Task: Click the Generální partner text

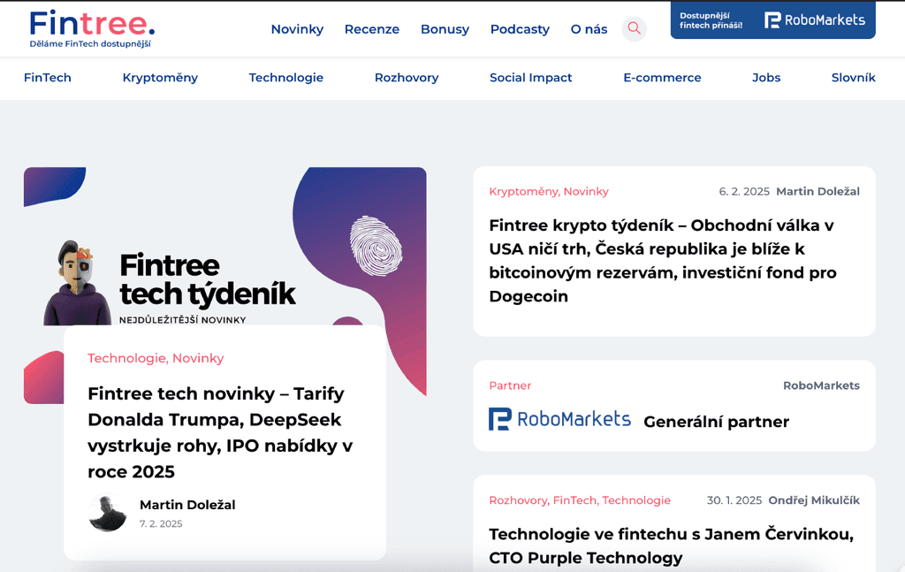Action: click(716, 422)
